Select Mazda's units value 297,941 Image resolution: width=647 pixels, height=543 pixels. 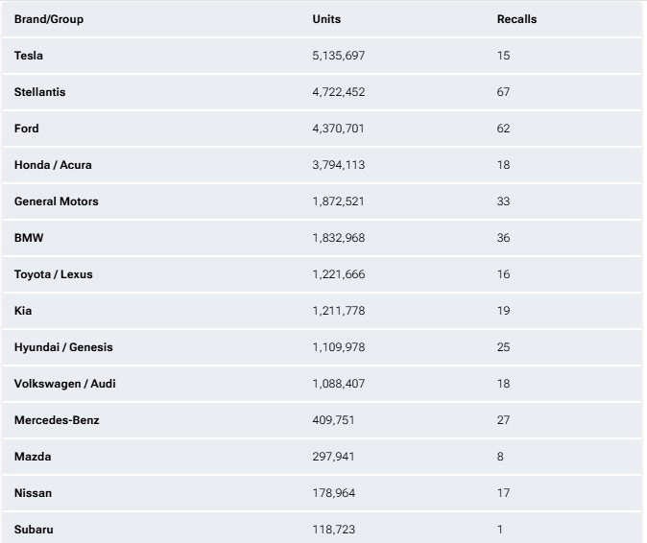(x=333, y=457)
